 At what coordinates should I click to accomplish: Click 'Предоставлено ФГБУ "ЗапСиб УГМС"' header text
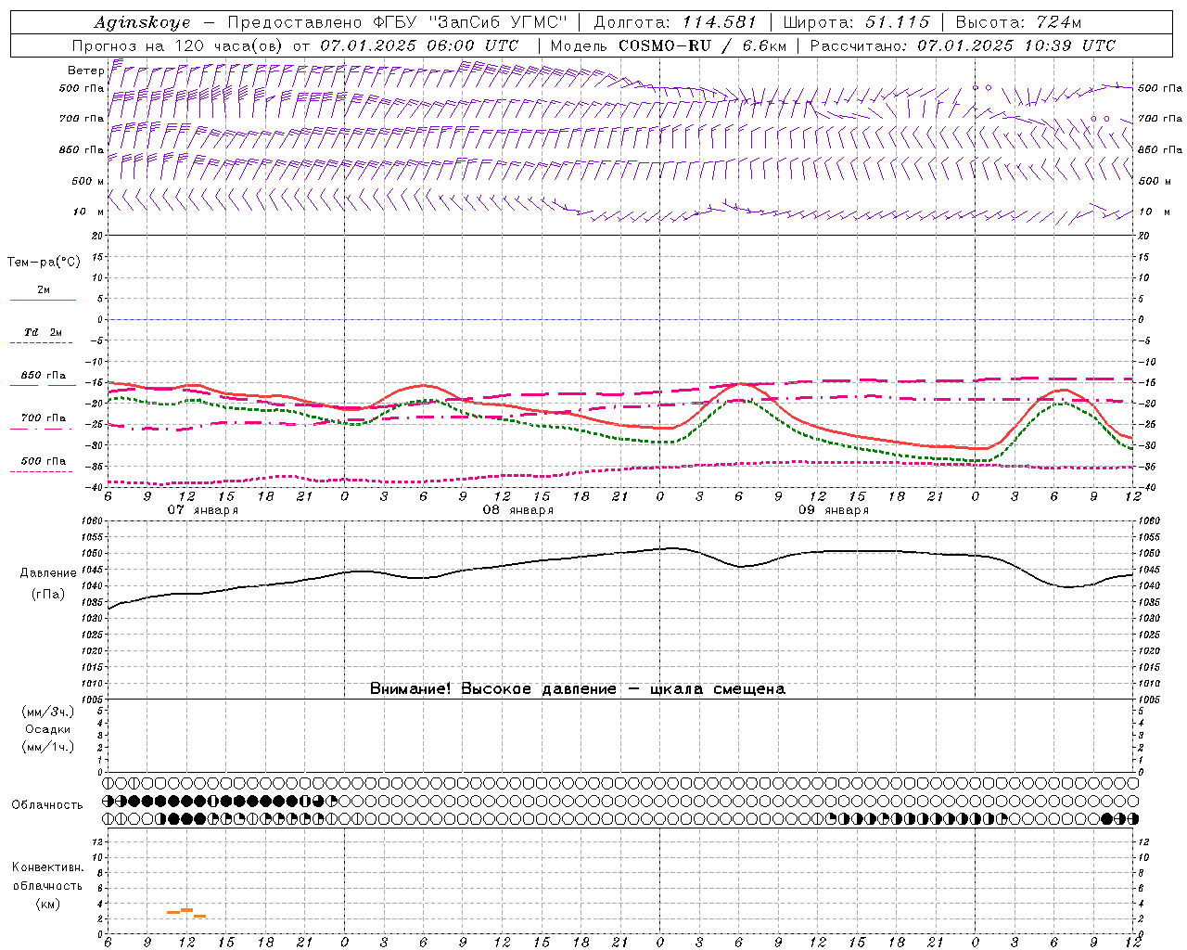(397, 22)
